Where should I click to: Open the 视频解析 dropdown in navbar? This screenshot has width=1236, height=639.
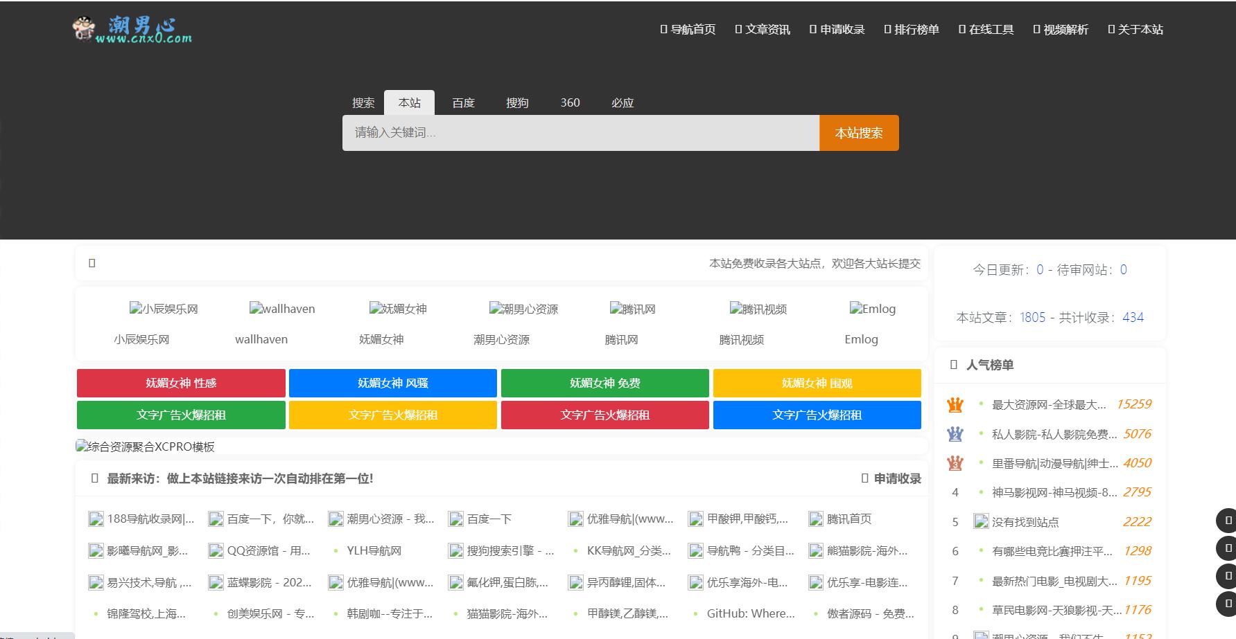[1061, 29]
